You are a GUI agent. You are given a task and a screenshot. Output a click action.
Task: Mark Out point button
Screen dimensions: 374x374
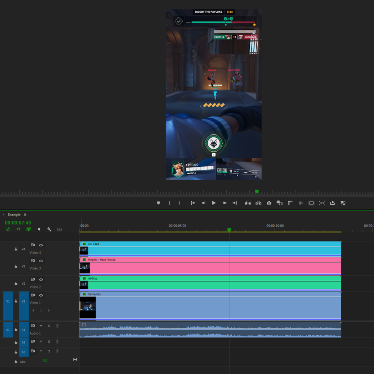tap(179, 203)
